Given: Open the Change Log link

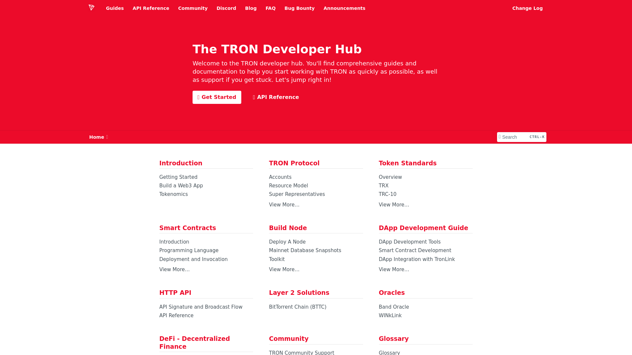Looking at the screenshot, I should (x=527, y=8).
